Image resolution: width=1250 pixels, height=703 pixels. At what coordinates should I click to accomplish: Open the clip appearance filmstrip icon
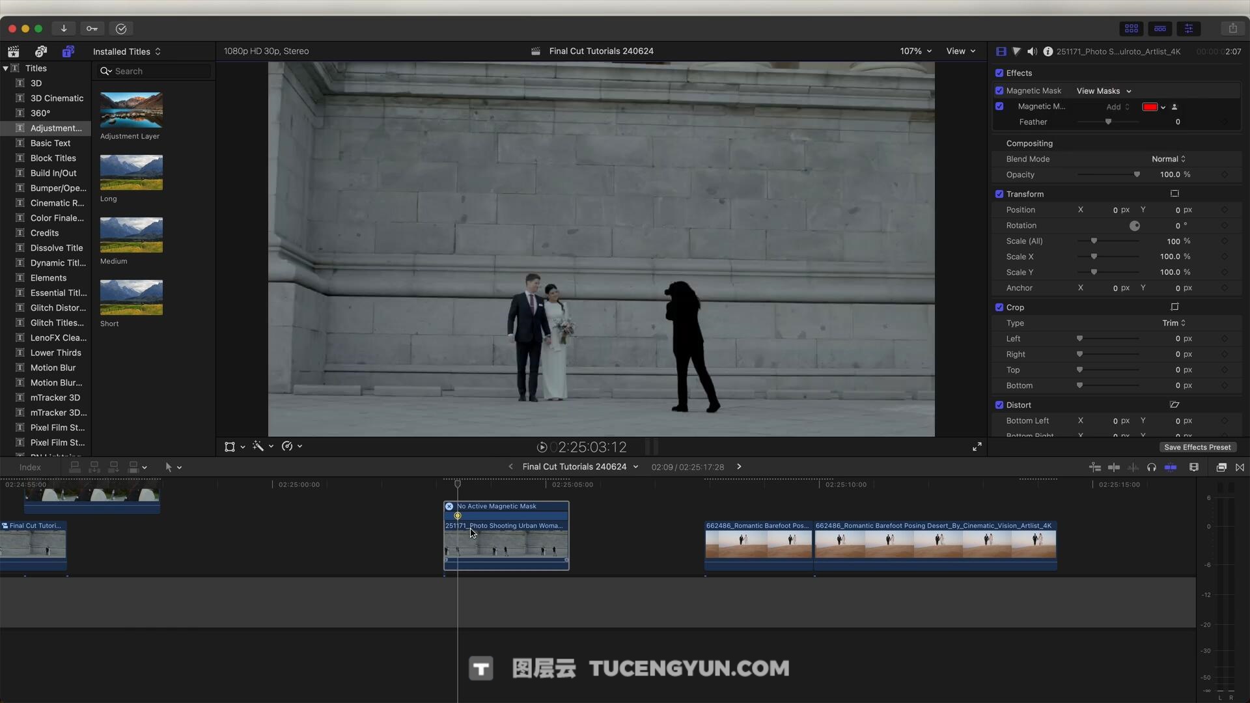click(1194, 467)
